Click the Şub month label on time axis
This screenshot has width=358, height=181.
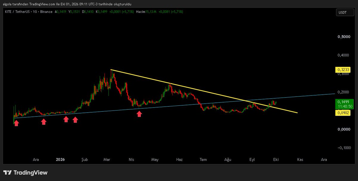click(x=85, y=159)
